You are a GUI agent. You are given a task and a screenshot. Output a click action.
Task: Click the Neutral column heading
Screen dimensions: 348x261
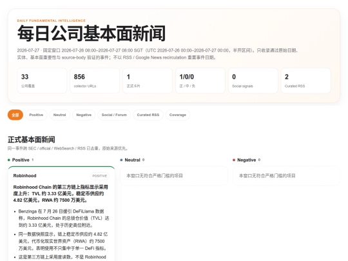pyautogui.click(x=132, y=160)
